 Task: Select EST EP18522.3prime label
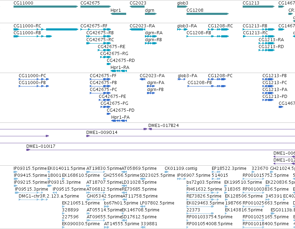229,168
